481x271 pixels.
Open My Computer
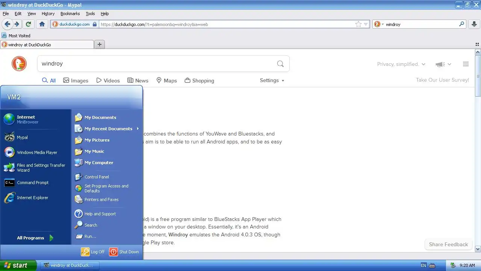tap(107, 163)
